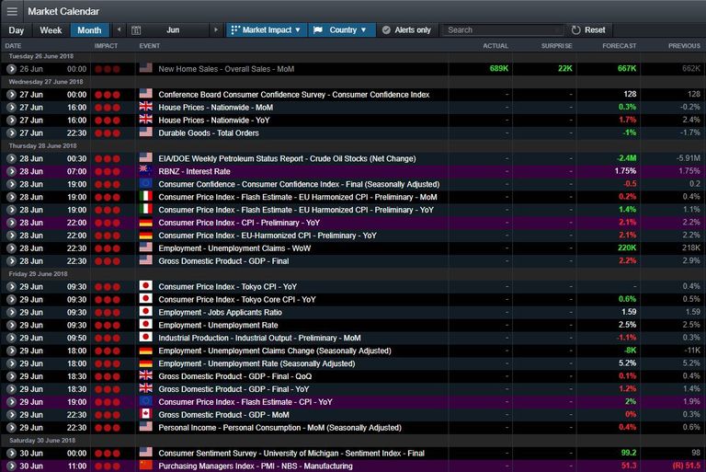Image resolution: width=706 pixels, height=472 pixels.
Task: Click German flag on CPI Preliminary YoY row
Action: click(145, 222)
